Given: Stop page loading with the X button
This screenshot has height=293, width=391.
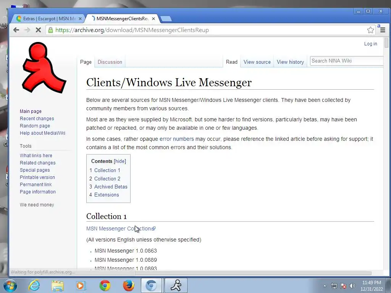Looking at the screenshot, I should point(38,30).
